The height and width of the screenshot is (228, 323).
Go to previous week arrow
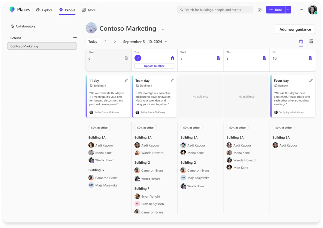coord(106,42)
